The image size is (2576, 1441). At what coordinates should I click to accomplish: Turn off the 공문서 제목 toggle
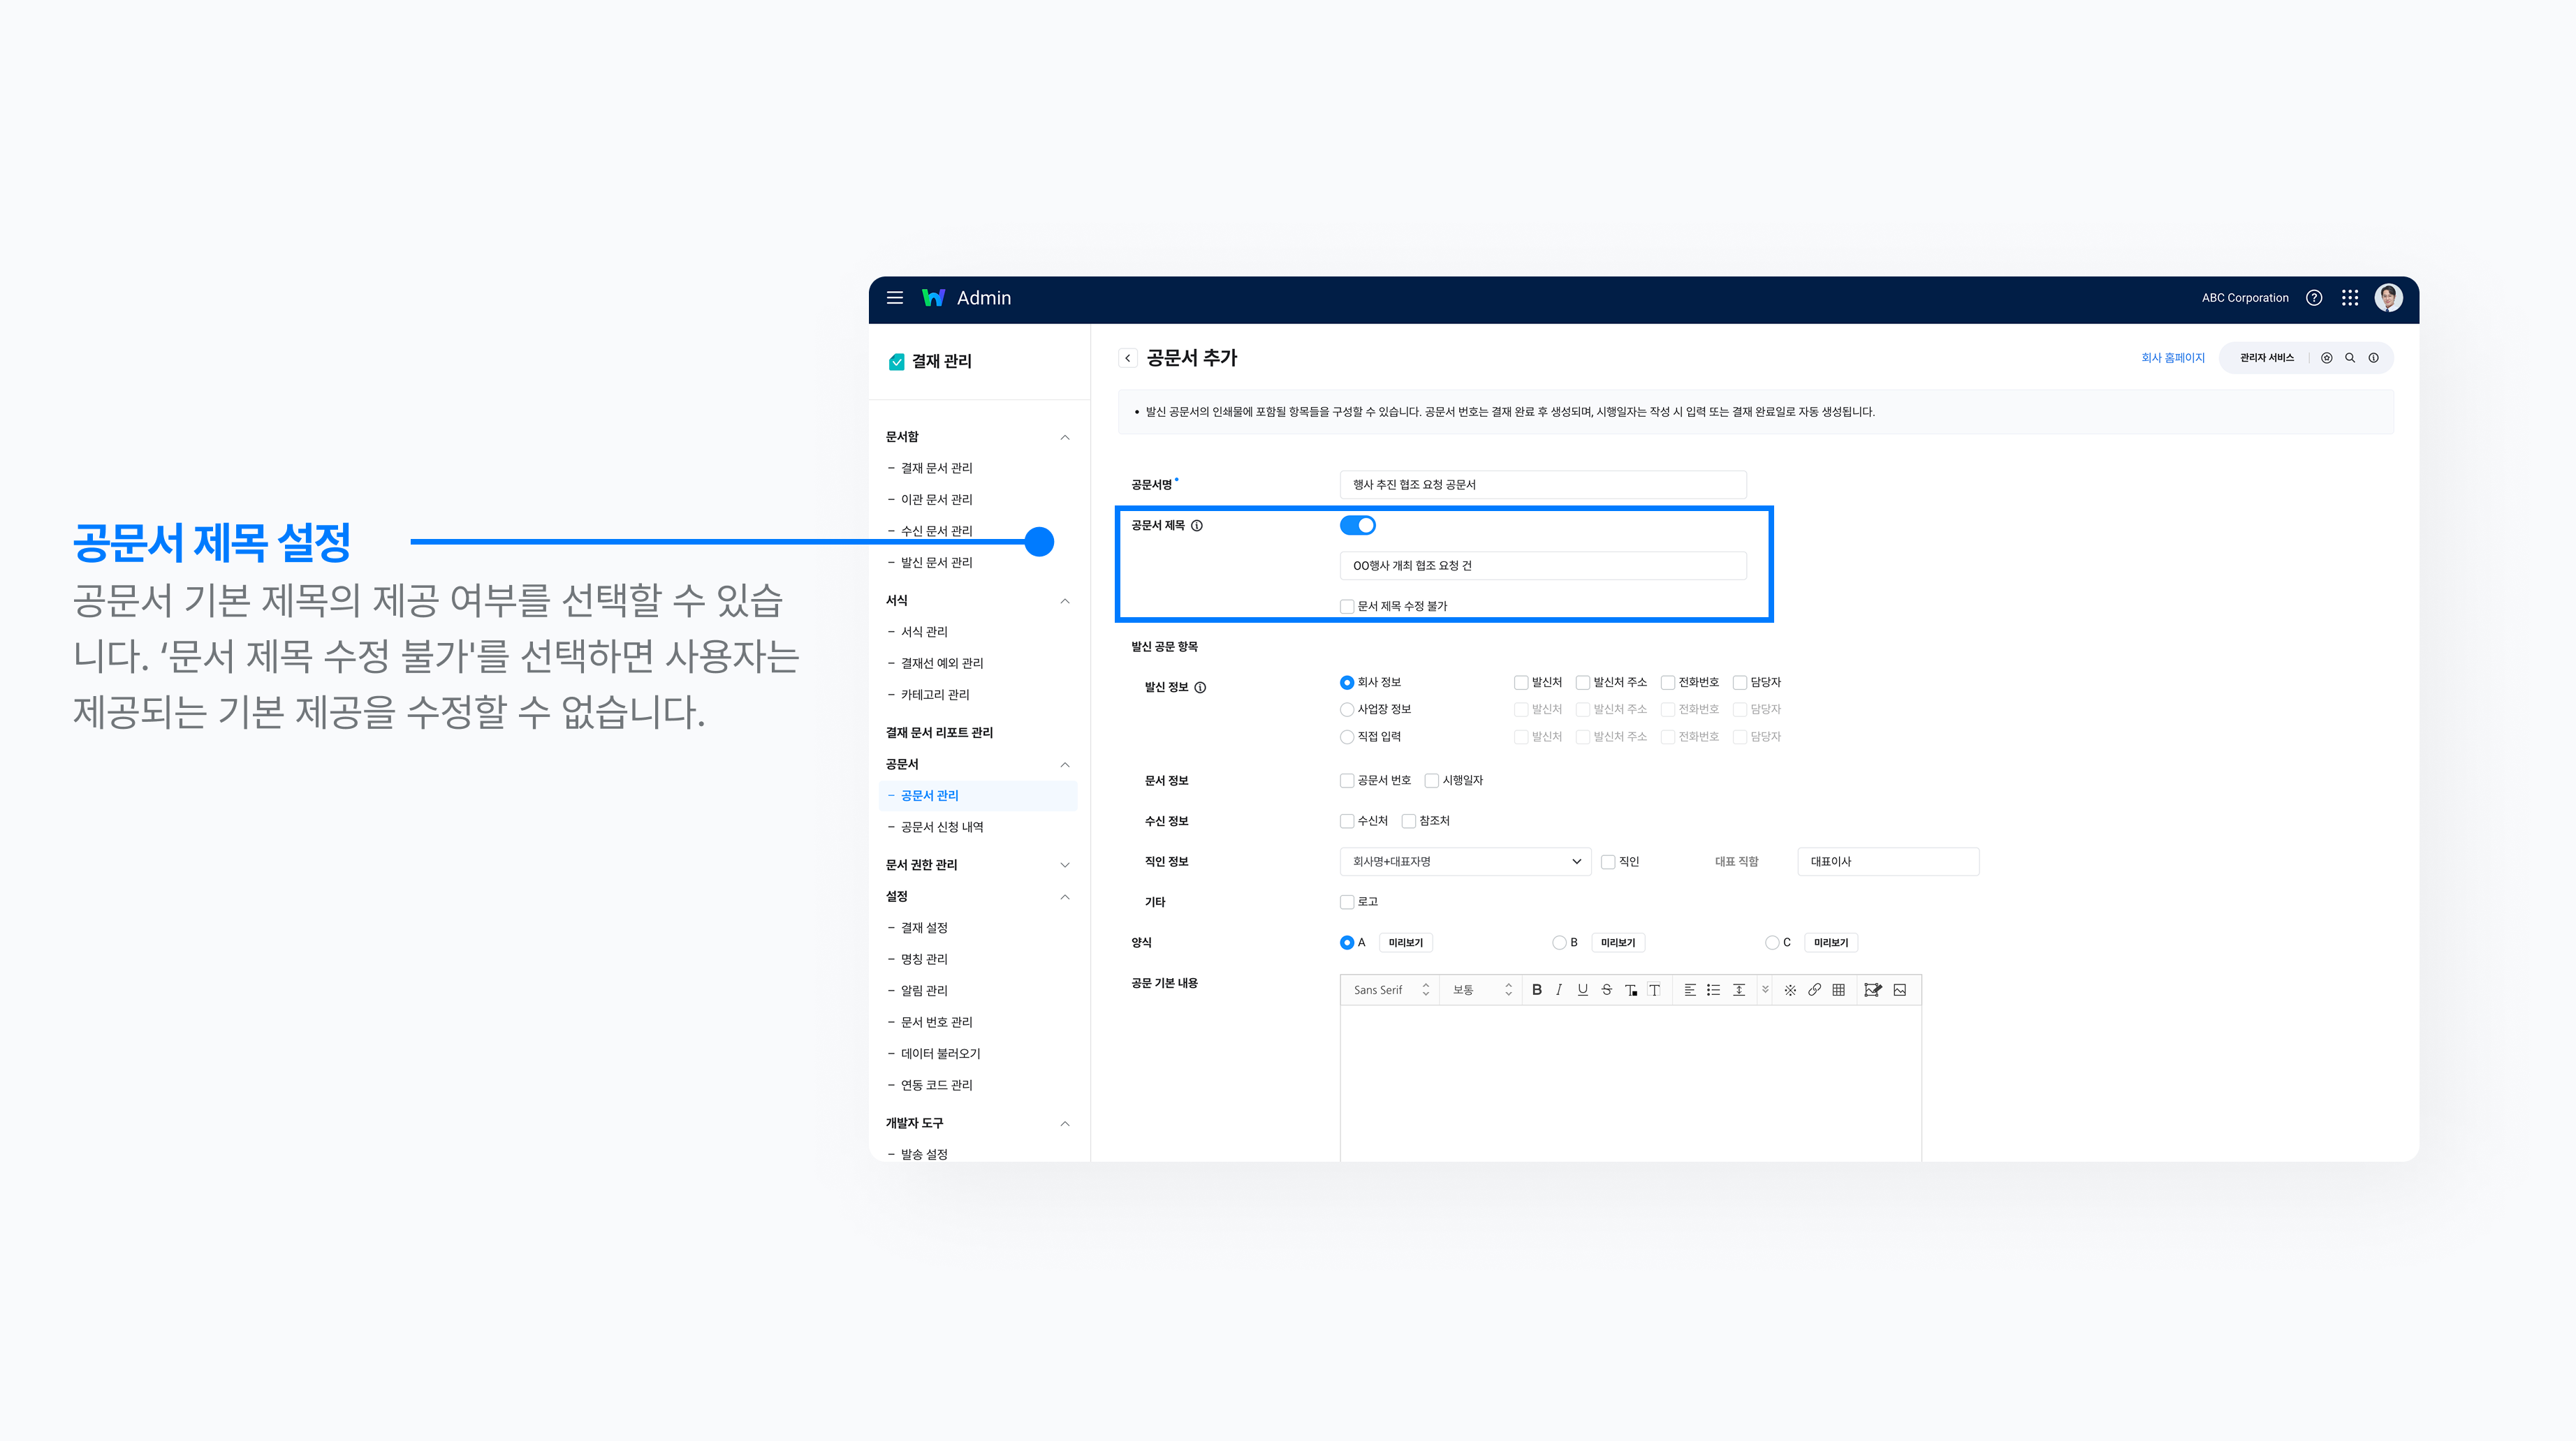(x=1357, y=524)
